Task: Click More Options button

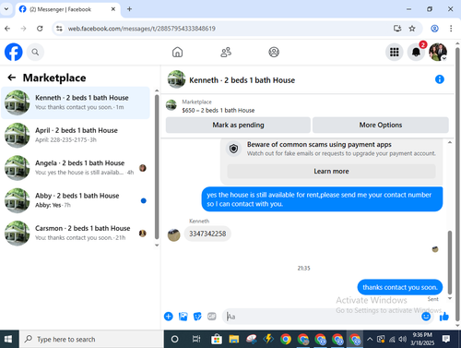Action: pos(381,125)
